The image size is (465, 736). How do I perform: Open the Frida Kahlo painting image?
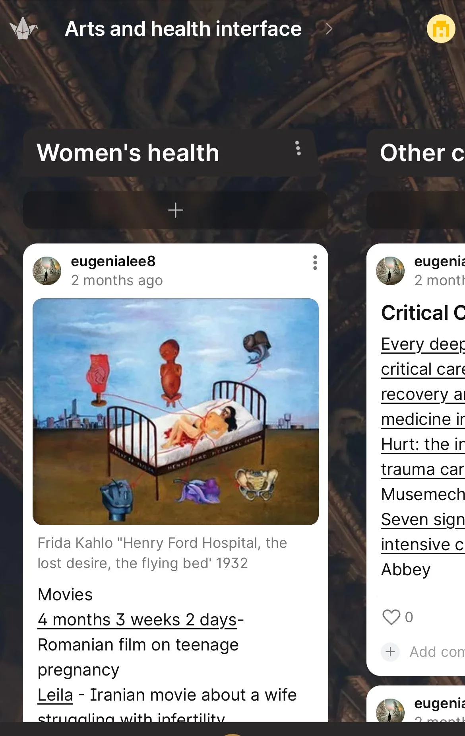point(176,412)
